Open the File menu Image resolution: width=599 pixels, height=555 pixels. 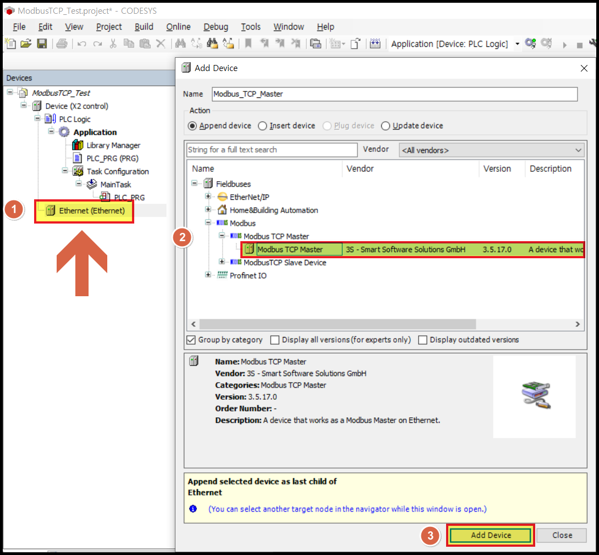point(19,27)
